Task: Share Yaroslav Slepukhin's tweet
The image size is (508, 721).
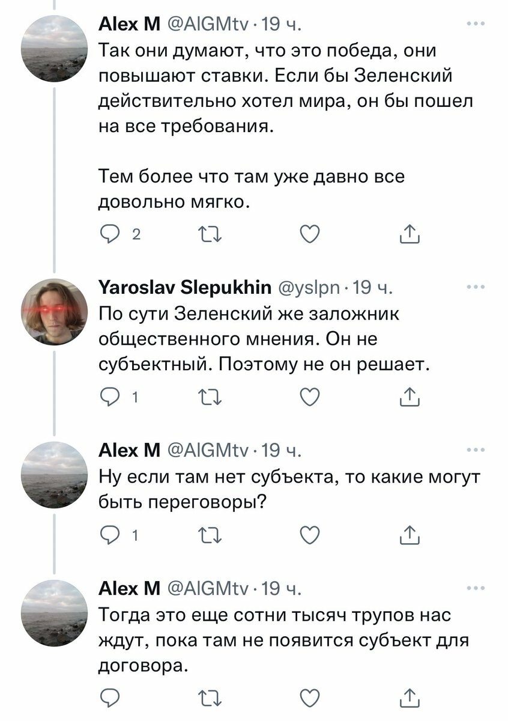Action: [x=408, y=397]
